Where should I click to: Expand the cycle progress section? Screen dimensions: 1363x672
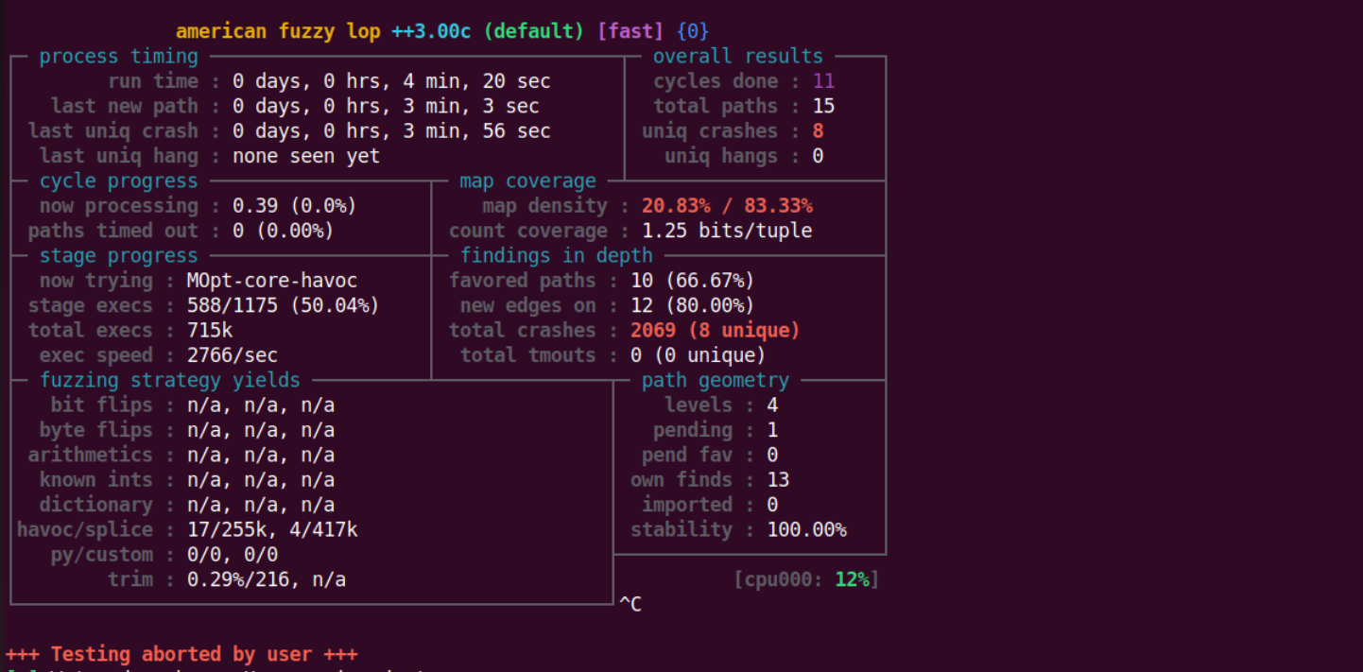pos(118,181)
